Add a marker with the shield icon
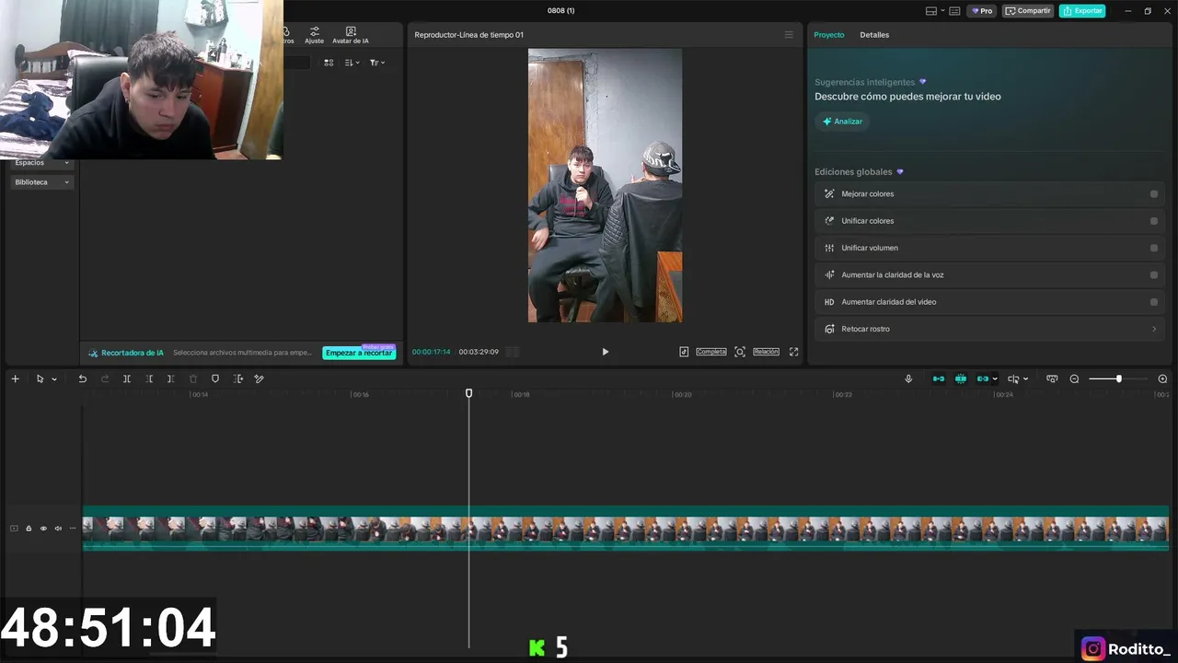Image resolution: width=1178 pixels, height=663 pixels. tap(215, 378)
